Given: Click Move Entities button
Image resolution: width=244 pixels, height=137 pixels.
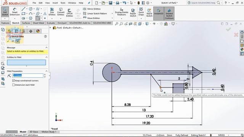Looking at the screenshot, I should (91, 18).
